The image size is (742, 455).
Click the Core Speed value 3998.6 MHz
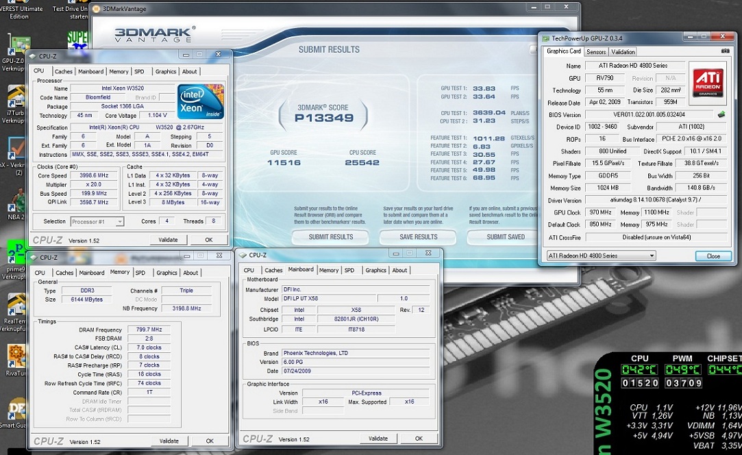[94, 175]
